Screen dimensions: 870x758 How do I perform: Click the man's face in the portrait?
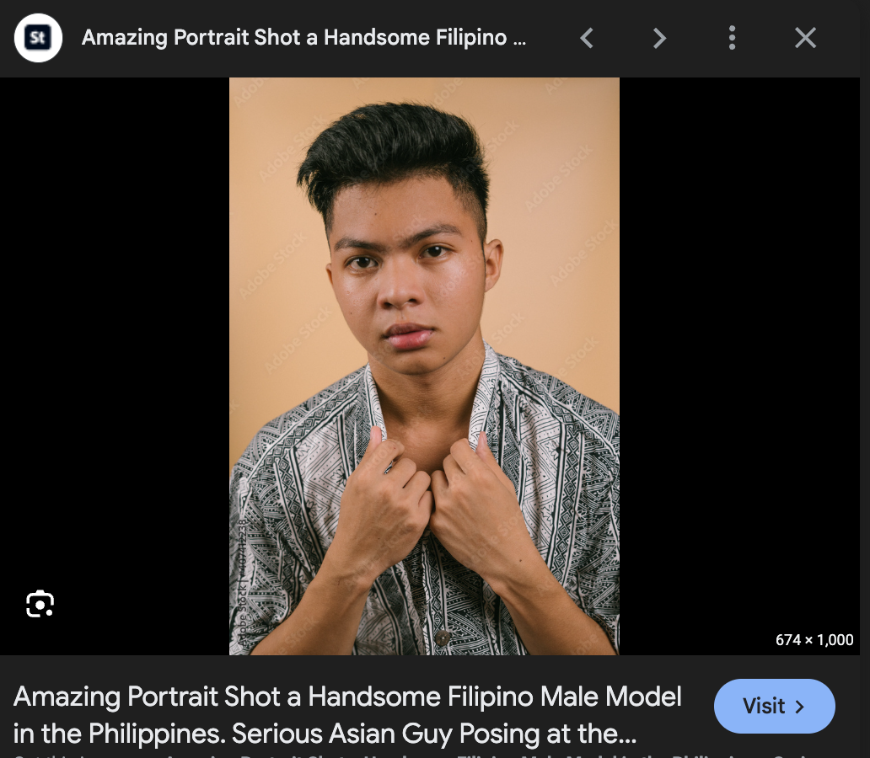tap(406, 270)
